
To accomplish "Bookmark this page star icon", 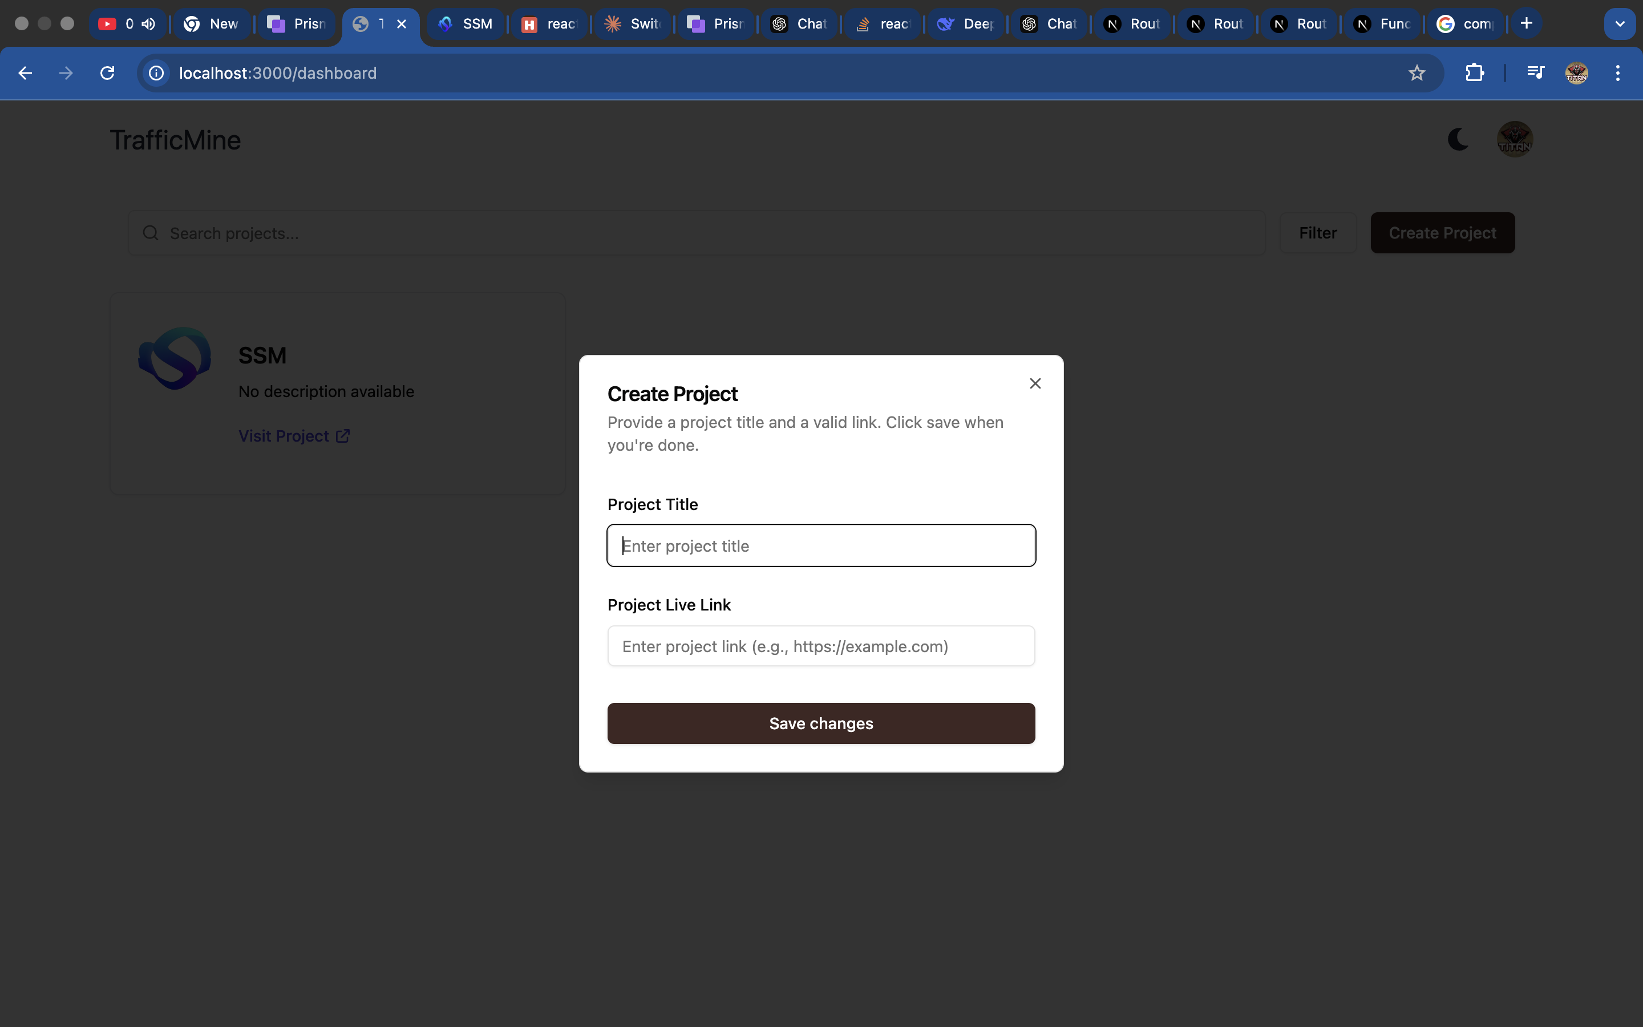I will tap(1417, 74).
